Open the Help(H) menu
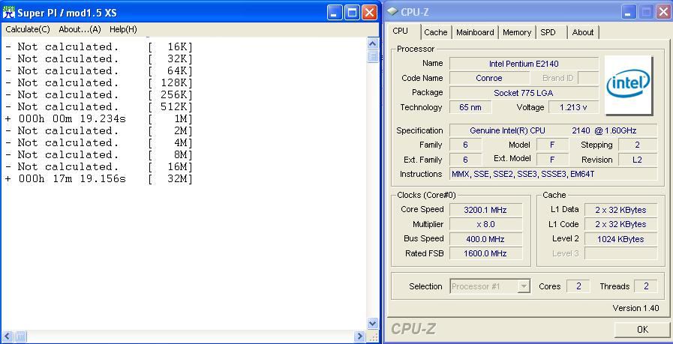The height and width of the screenshot is (344, 673). click(123, 29)
